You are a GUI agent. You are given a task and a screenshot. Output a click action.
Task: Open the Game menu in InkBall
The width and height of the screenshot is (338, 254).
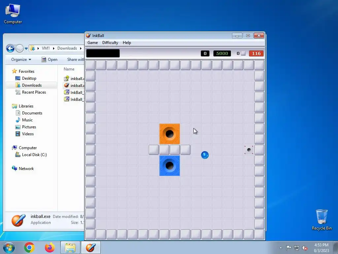[92, 43]
